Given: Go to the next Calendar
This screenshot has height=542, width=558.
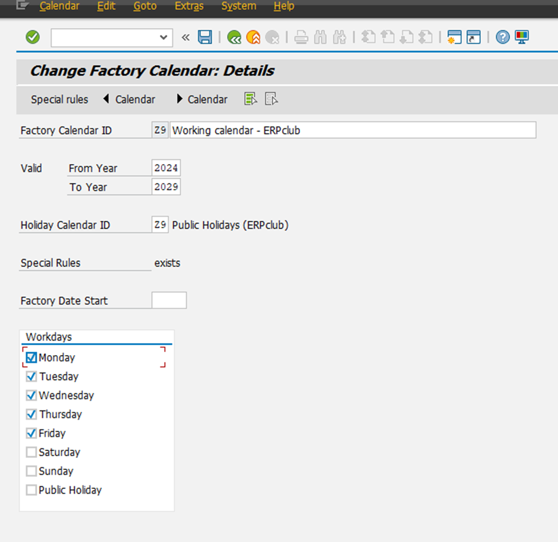Looking at the screenshot, I should coord(202,99).
